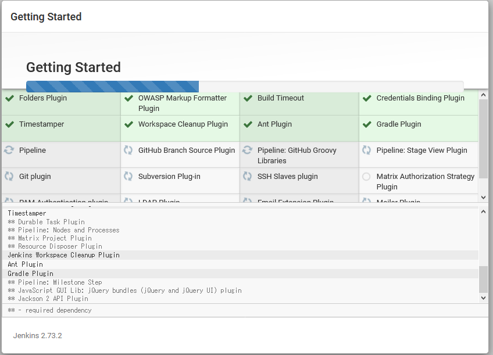Click the JavaScript GUI Lib jQuery bundles log line
Image resolution: width=493 pixels, height=355 pixels.
[x=124, y=291]
